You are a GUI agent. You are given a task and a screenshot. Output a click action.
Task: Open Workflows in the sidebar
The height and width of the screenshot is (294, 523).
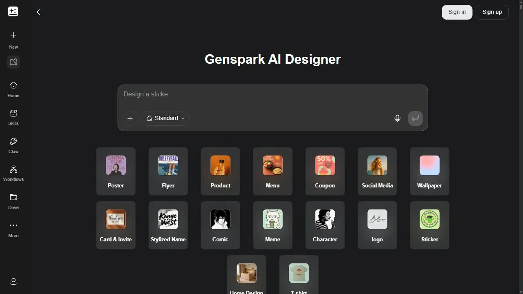pos(13,173)
